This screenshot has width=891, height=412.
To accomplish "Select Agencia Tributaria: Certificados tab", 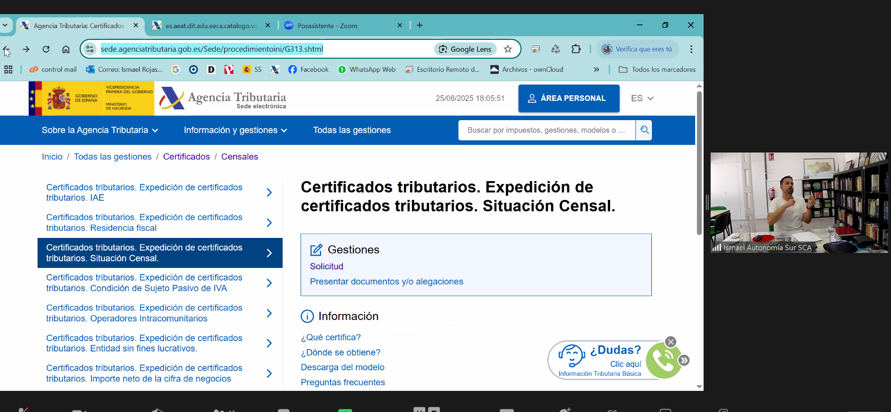I will tap(79, 25).
